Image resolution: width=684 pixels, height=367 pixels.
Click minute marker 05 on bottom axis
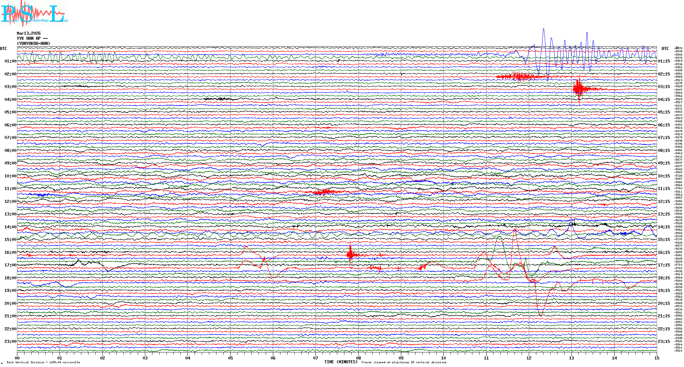pos(230,358)
